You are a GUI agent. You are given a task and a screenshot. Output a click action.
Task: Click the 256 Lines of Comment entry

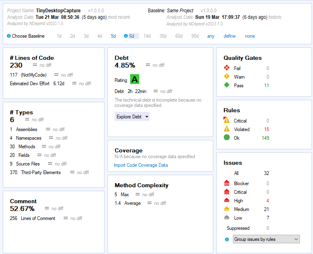[x=32, y=218]
